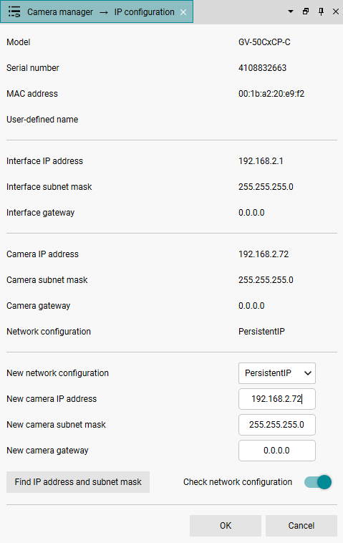Click the Serial number label

point(32,68)
